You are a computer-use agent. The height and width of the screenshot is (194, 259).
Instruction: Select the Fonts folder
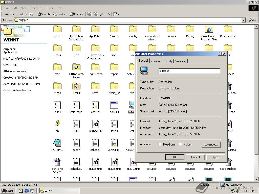coord(57,51)
